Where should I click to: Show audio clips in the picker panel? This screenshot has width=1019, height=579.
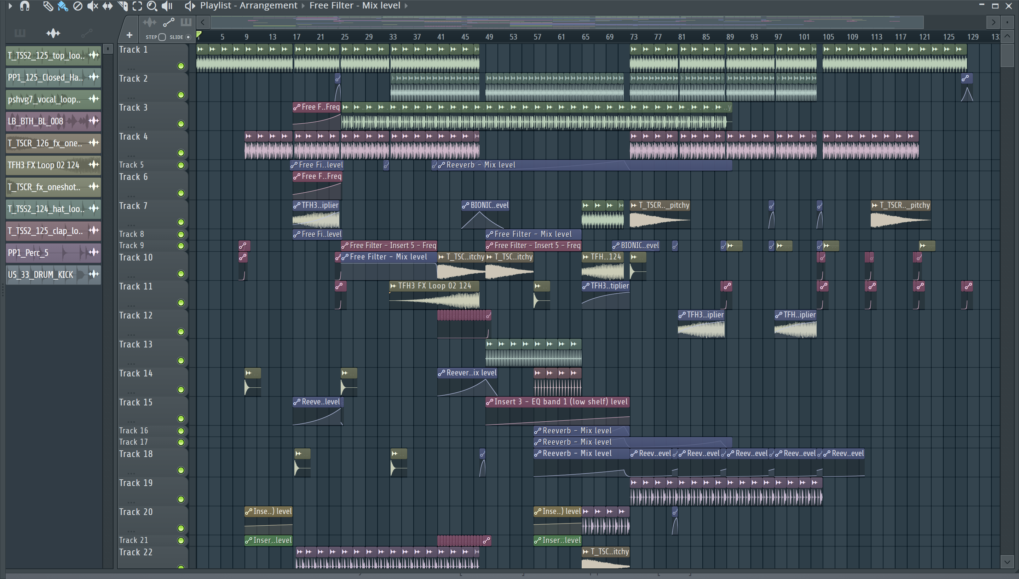(x=53, y=33)
